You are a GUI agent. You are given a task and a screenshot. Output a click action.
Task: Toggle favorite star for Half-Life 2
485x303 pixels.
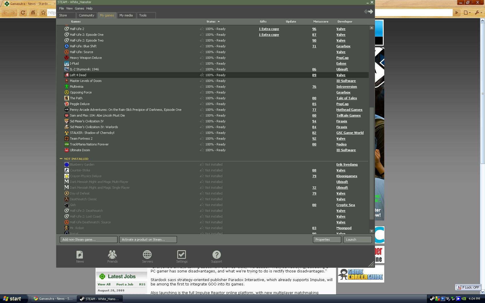pyautogui.click(x=202, y=29)
